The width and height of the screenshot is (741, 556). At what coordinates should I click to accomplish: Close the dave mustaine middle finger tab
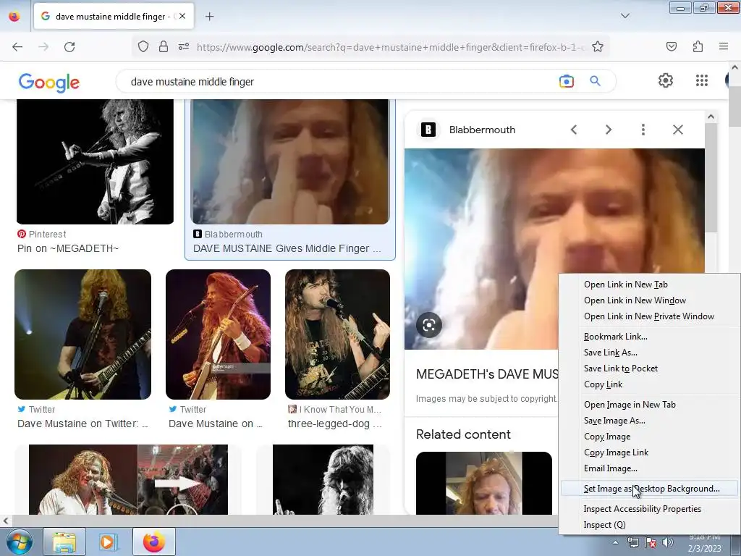coord(182,16)
